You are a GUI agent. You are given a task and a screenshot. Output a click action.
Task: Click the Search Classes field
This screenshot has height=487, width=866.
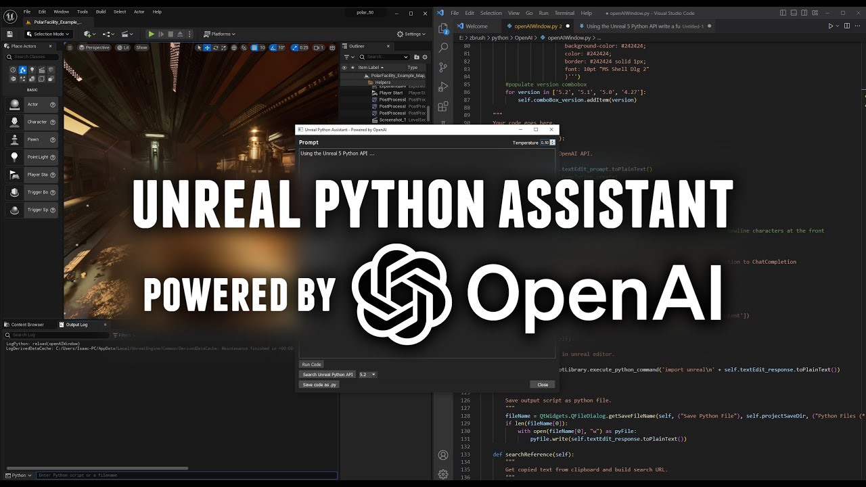pos(32,57)
